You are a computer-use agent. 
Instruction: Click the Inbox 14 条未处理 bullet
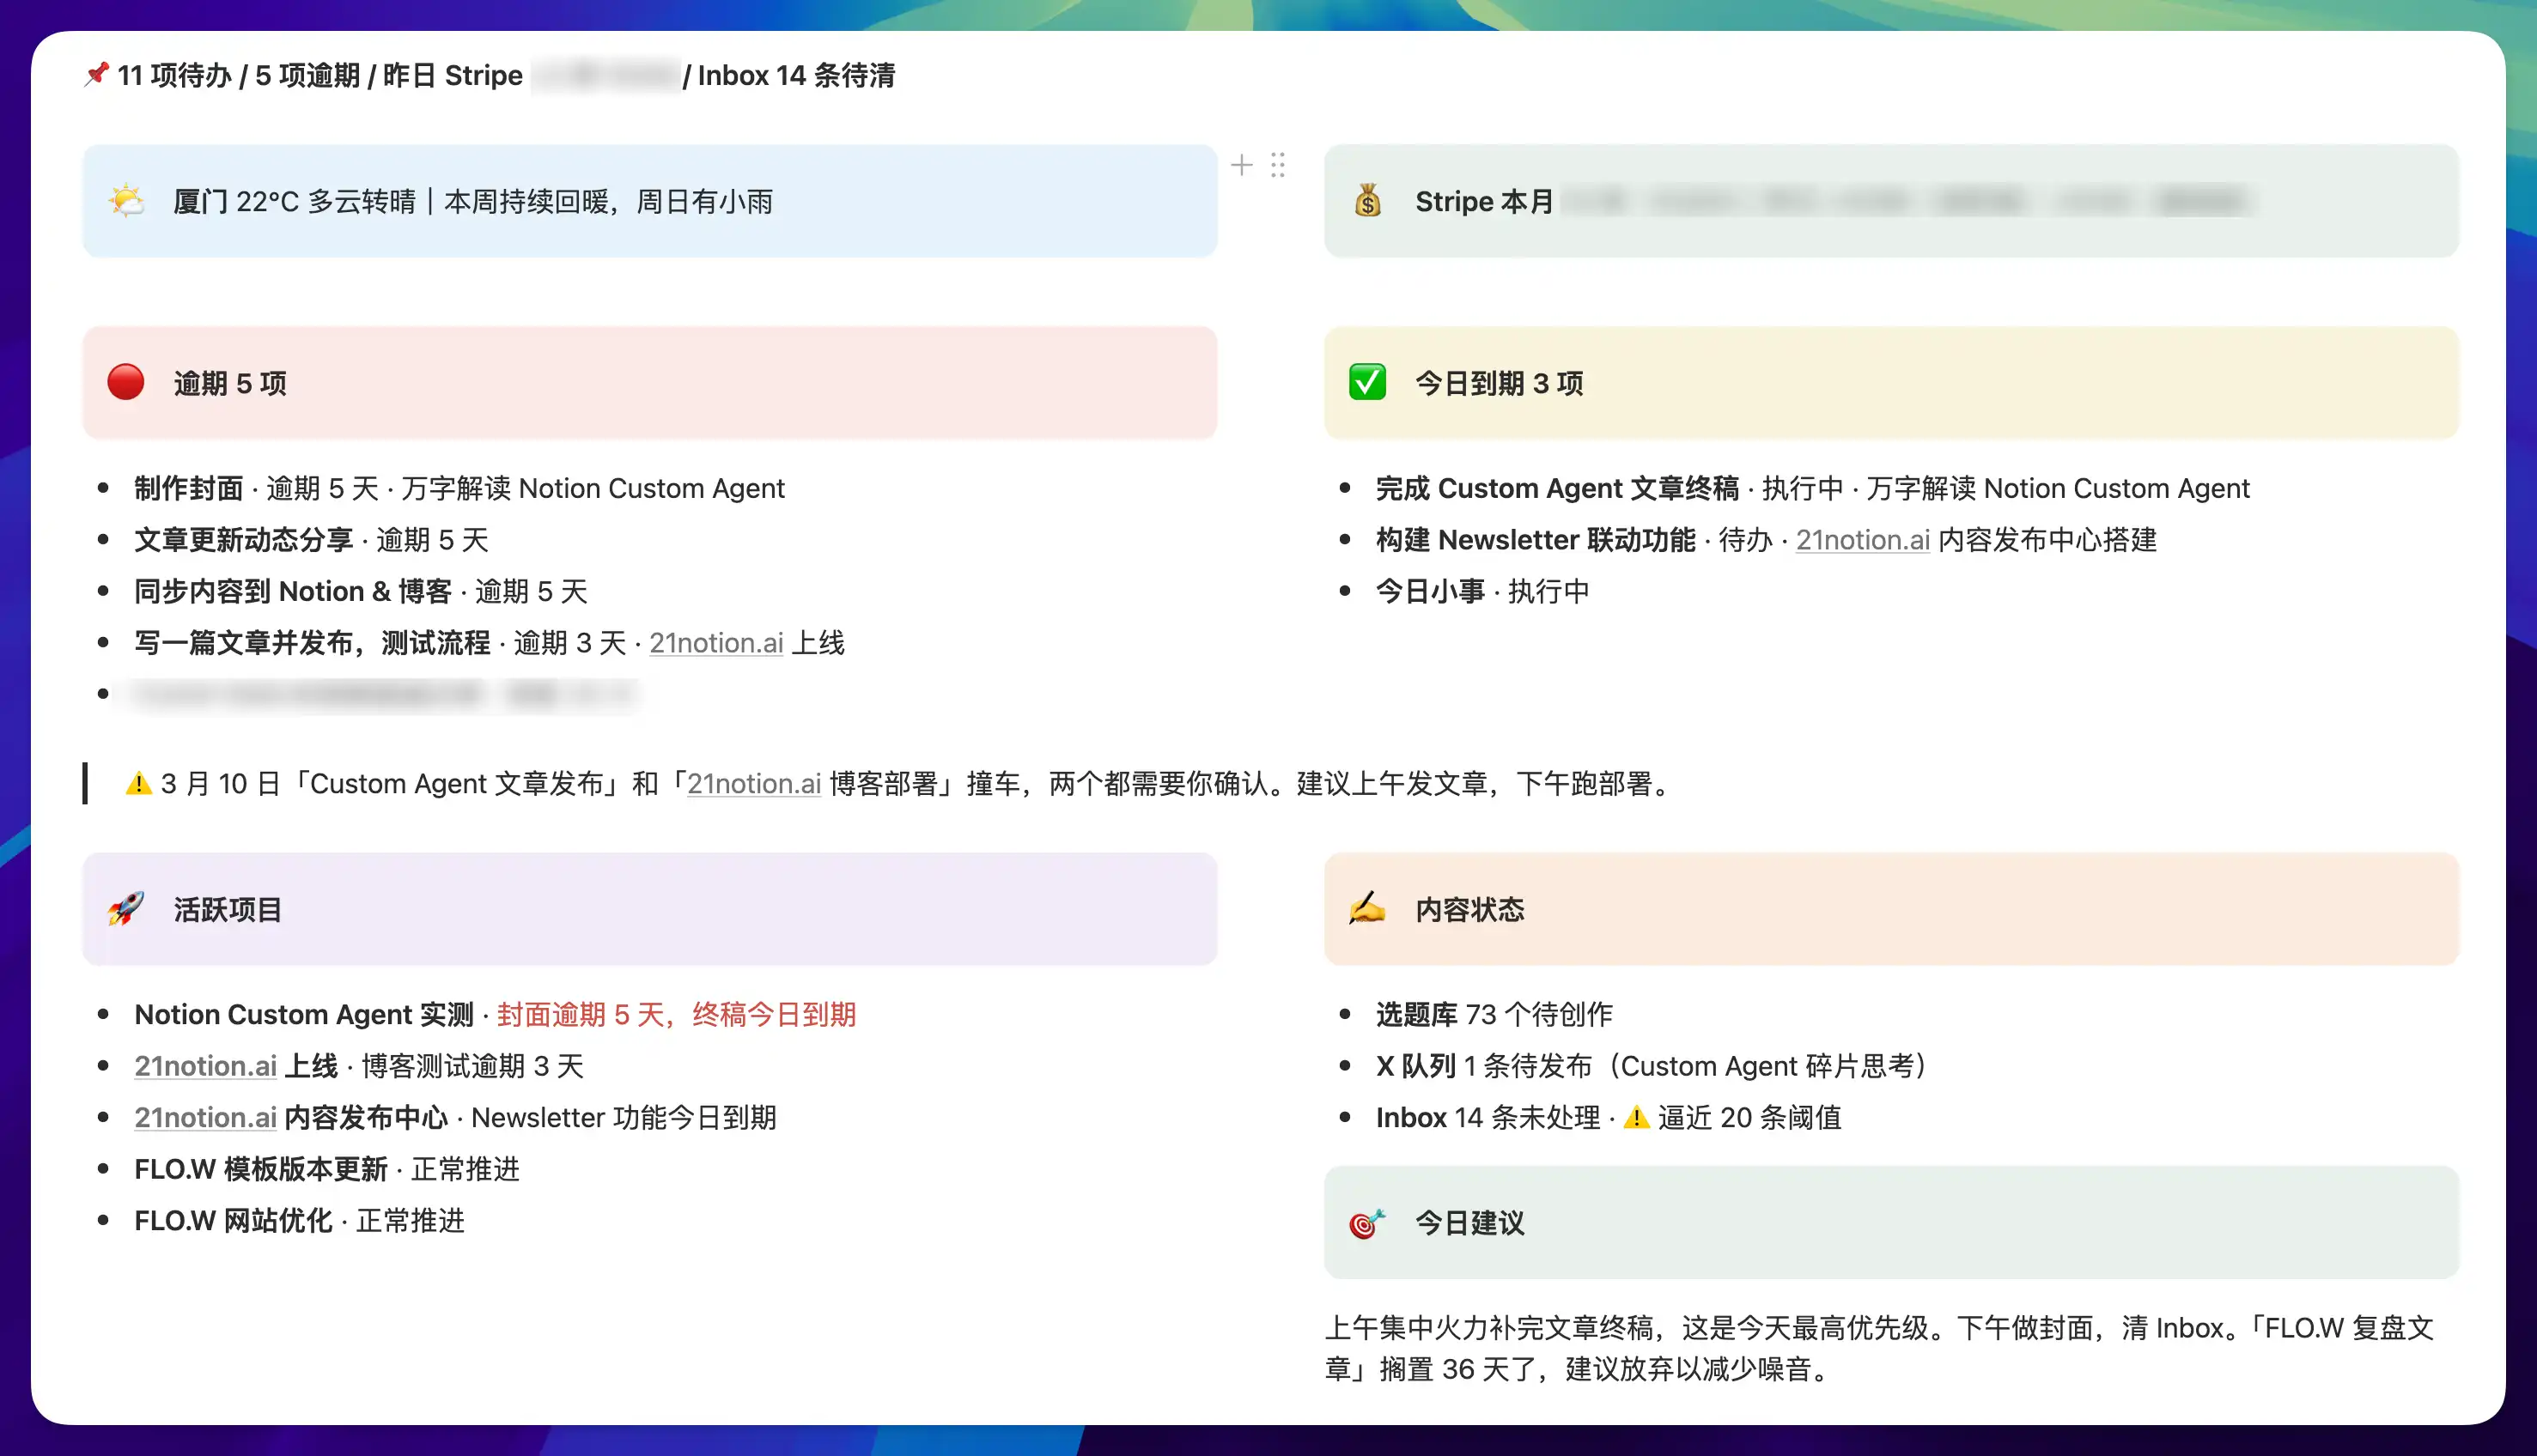1488,1117
